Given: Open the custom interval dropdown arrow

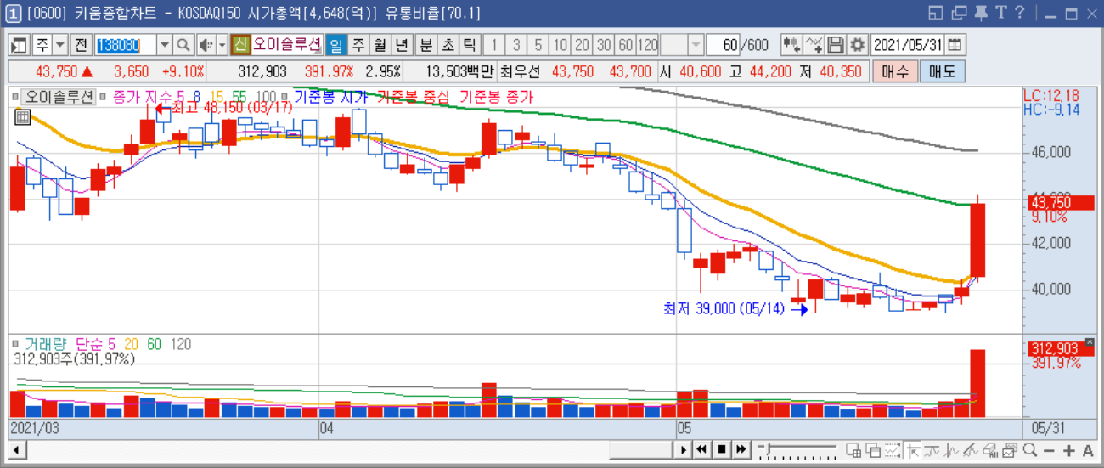Looking at the screenshot, I should pyautogui.click(x=696, y=45).
